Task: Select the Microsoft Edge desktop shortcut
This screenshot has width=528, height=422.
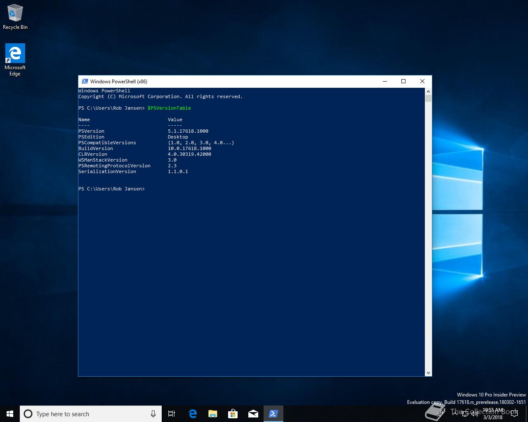Action: tap(15, 60)
